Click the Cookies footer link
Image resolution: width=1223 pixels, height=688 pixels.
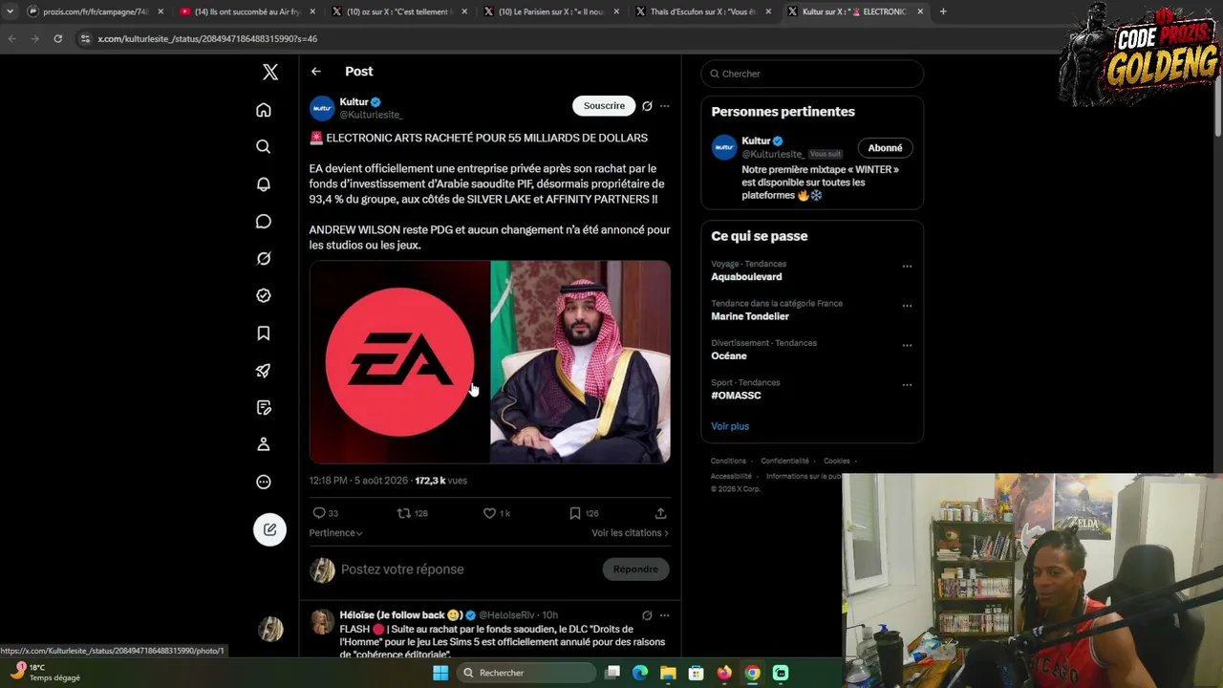(837, 461)
